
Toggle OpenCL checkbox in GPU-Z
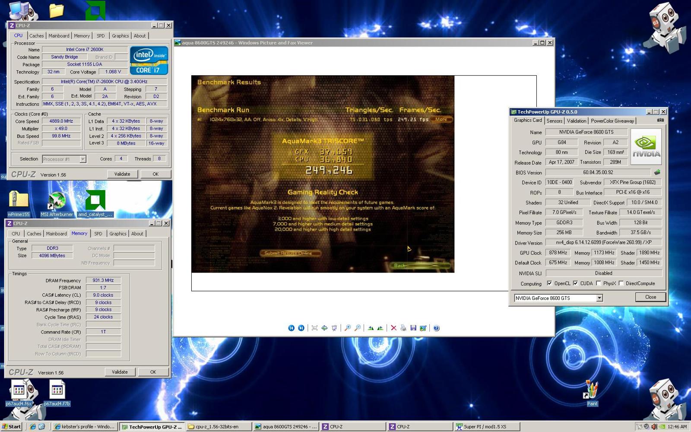(x=549, y=283)
